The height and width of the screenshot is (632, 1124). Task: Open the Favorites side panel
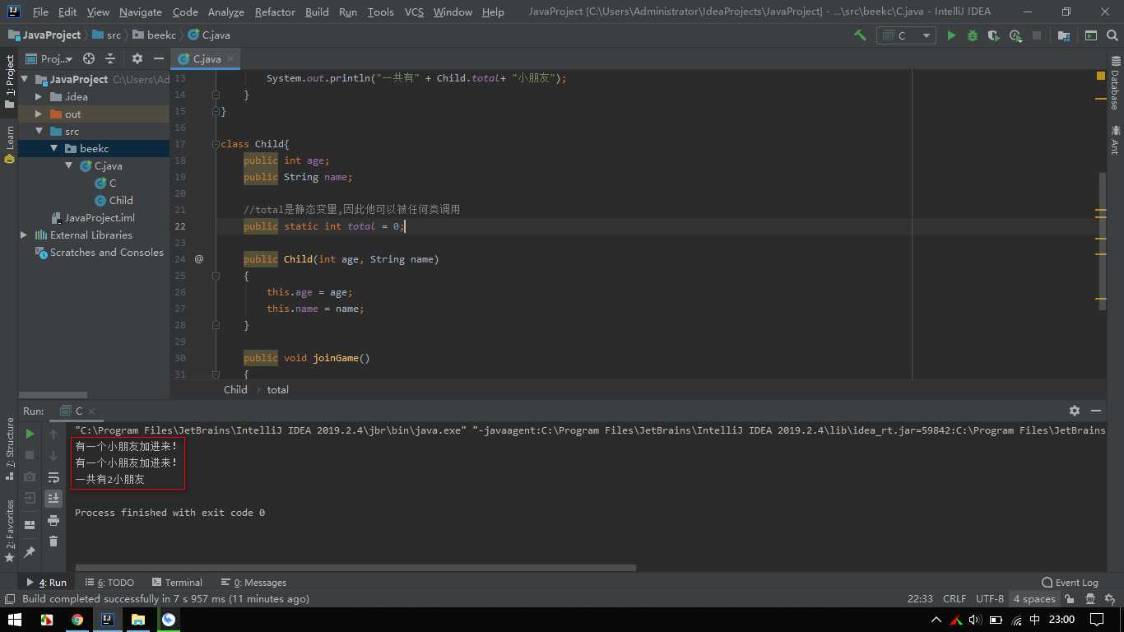coord(10,531)
